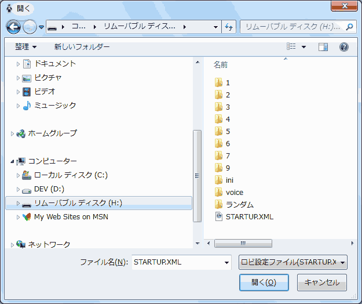362x304 pixels.
Task: Click 新しいフォルダー button
Action: [x=82, y=47]
